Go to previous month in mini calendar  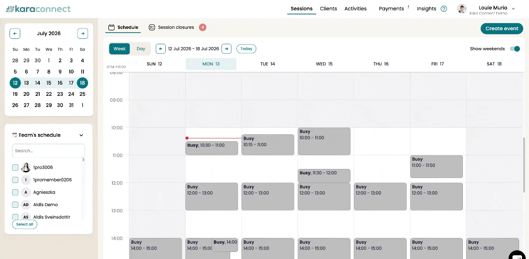(15, 33)
